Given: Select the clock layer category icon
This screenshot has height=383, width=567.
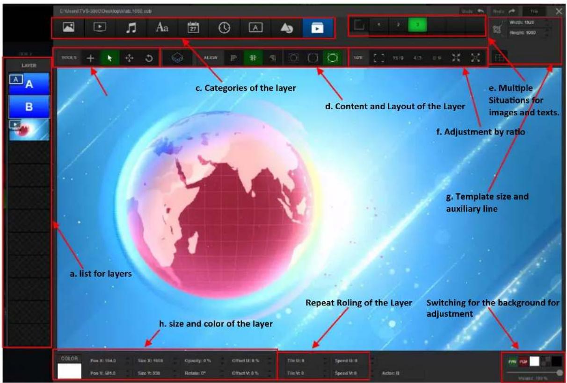Looking at the screenshot, I should 224,28.
